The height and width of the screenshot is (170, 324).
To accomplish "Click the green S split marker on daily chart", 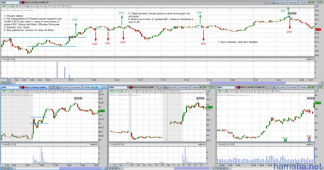I will pos(286,140).
